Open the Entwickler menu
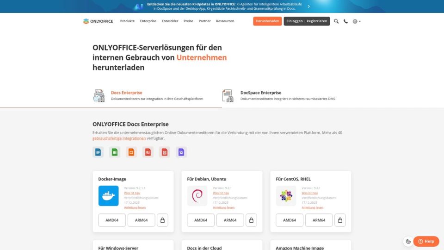The height and width of the screenshot is (250, 444). point(170,21)
